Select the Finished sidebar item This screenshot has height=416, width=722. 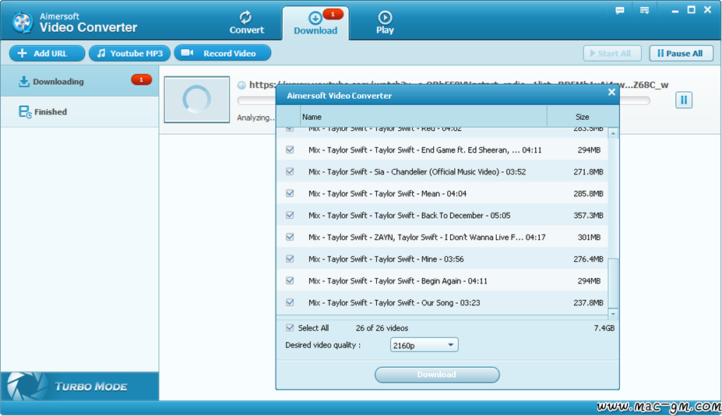(79, 111)
